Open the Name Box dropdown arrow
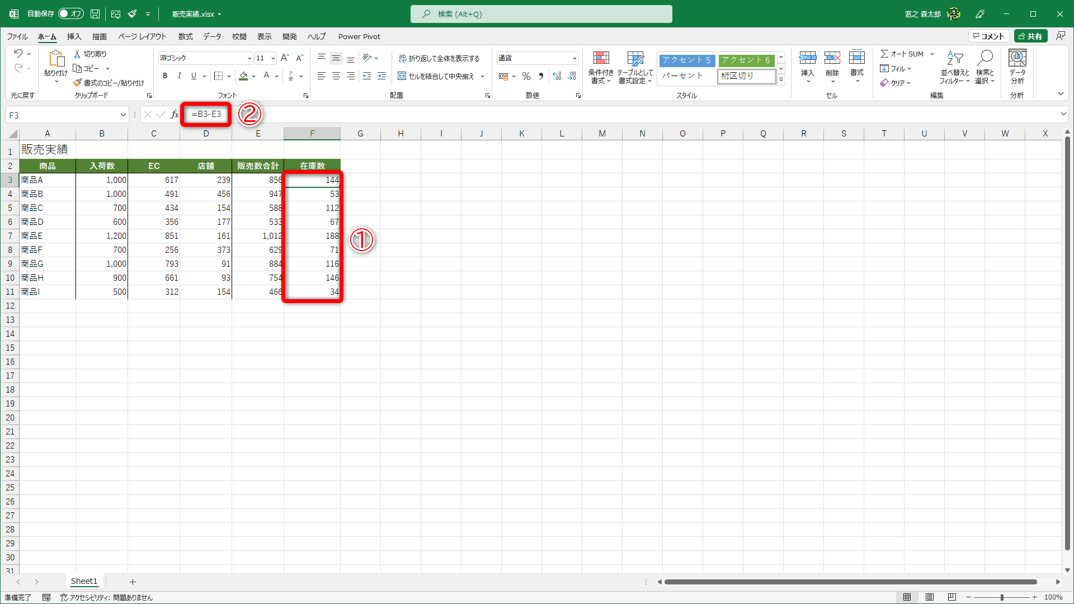The image size is (1074, 604). point(123,115)
